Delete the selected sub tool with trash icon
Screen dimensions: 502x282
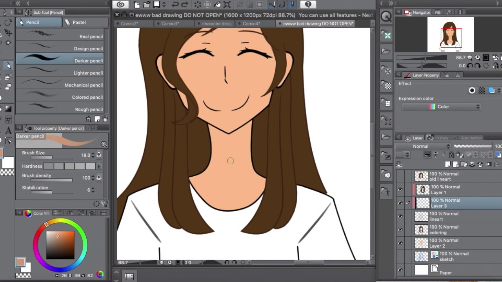coord(105,119)
